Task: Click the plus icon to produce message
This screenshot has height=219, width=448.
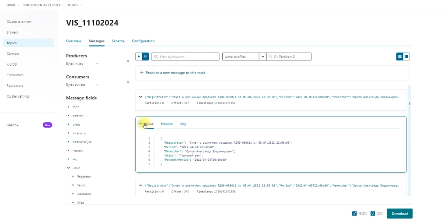Action: tap(141, 73)
